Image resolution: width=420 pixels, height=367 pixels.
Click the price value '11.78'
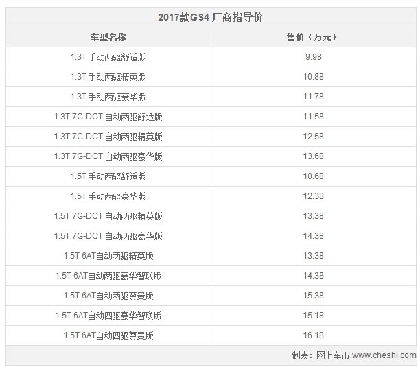point(314,97)
